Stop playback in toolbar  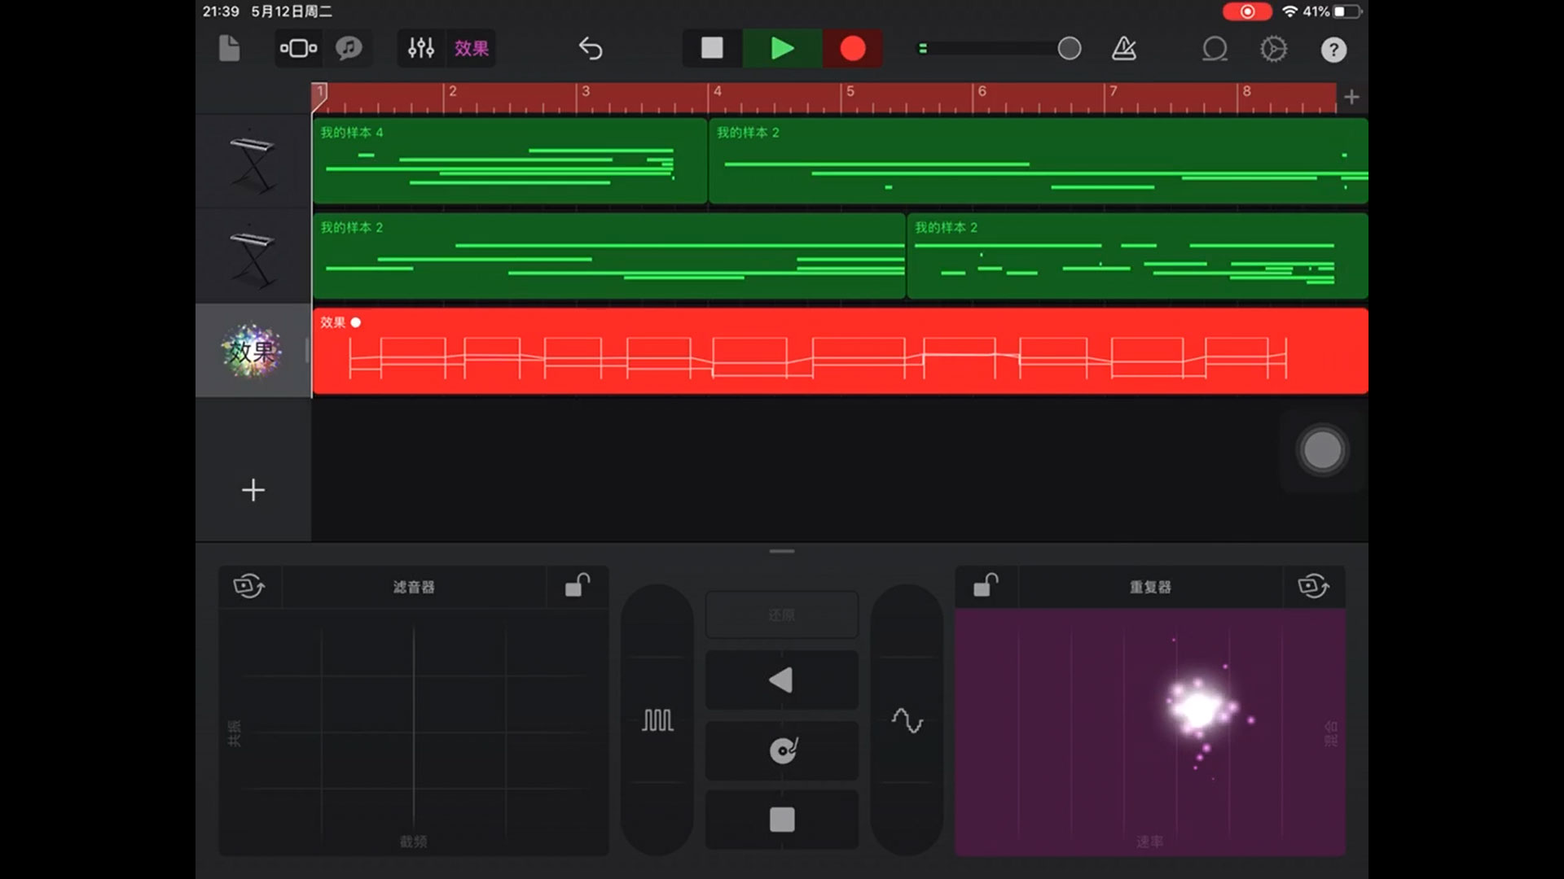712,49
